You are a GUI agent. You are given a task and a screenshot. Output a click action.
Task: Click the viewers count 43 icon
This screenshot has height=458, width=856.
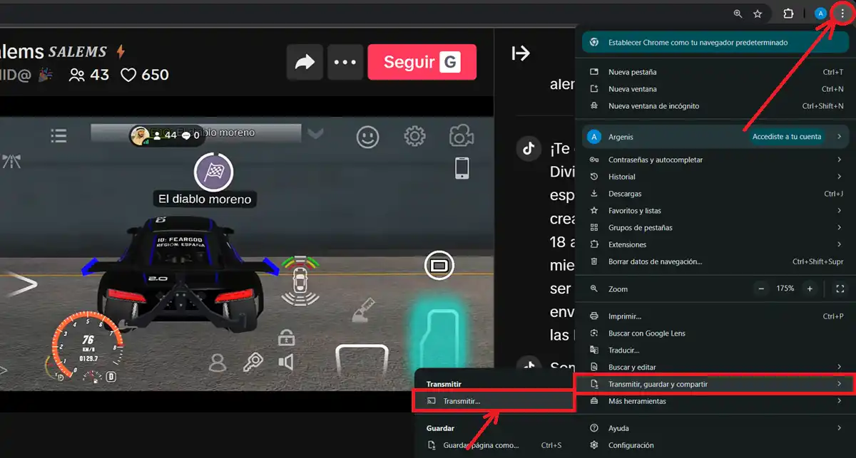click(x=89, y=75)
